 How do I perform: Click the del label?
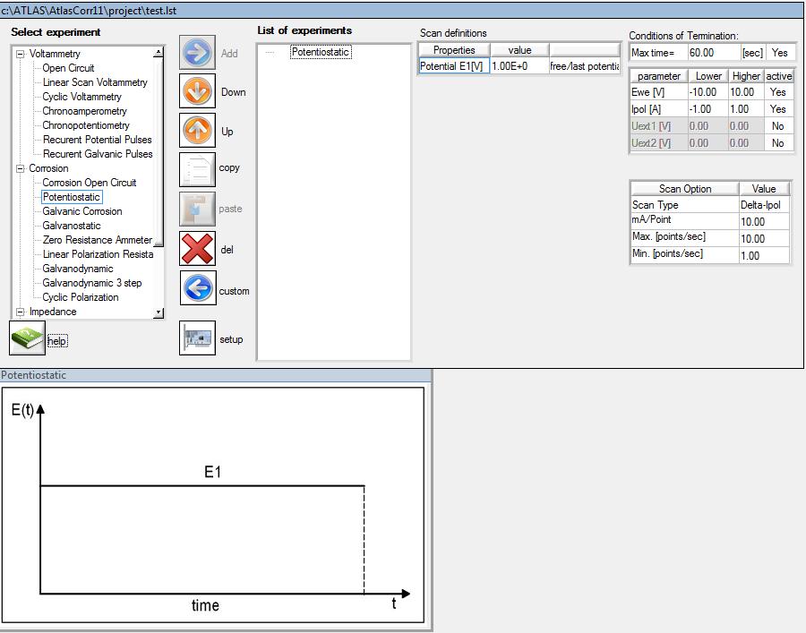click(227, 250)
